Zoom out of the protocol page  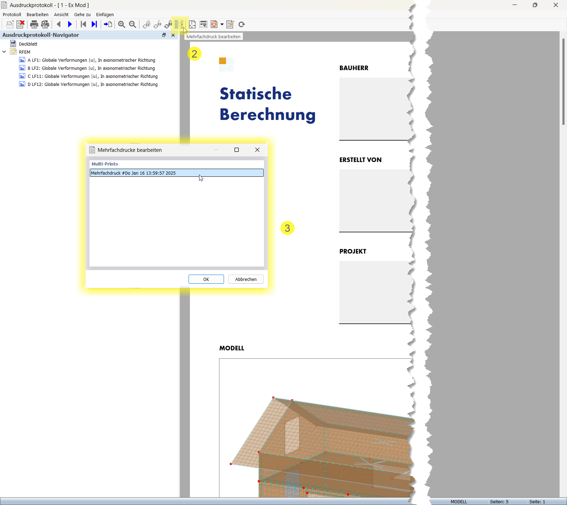pos(132,24)
